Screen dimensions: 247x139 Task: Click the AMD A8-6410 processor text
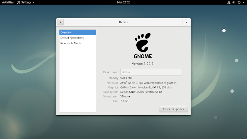[148, 83]
